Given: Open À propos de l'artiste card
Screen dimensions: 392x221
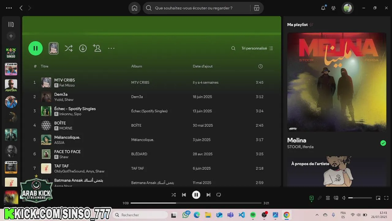Looking at the screenshot, I should pyautogui.click(x=337, y=171).
